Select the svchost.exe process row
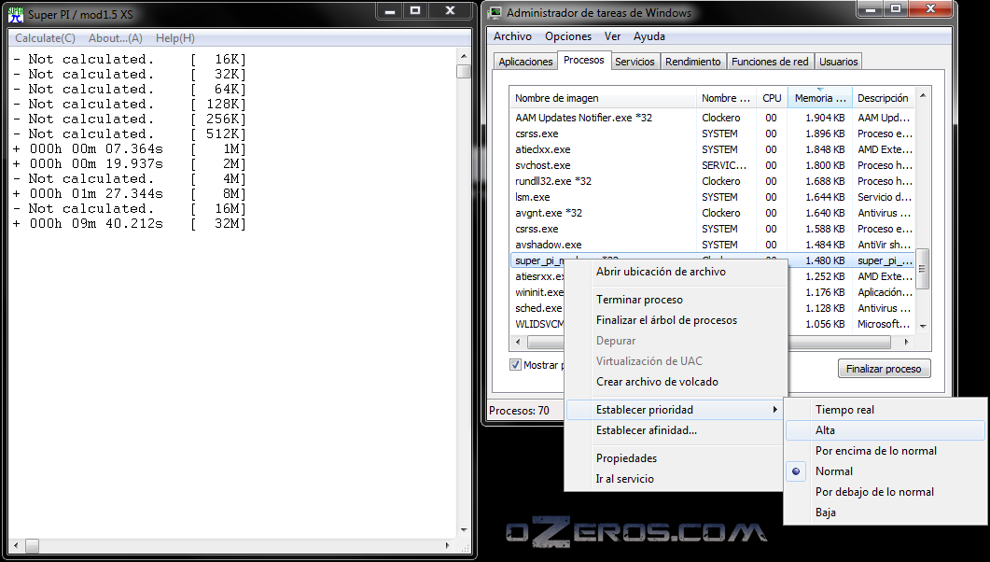Viewport: 990px width, 562px height. (712, 165)
